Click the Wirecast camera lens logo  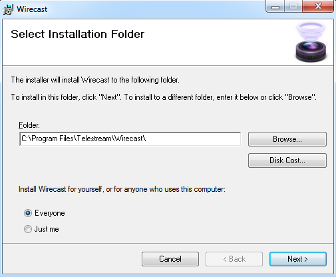pyautogui.click(x=311, y=42)
